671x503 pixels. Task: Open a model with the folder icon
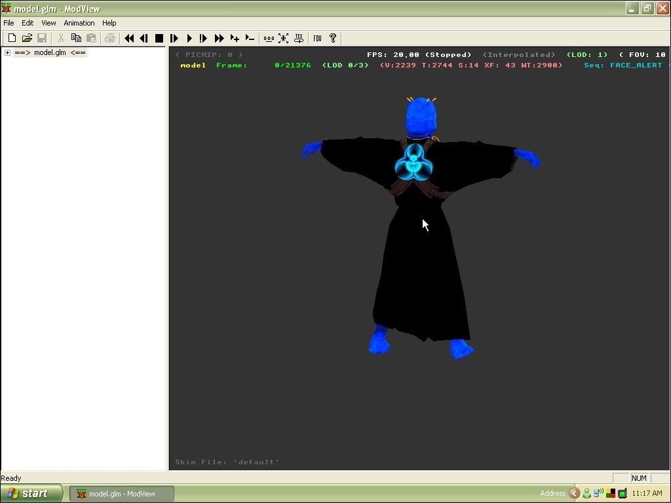click(27, 39)
